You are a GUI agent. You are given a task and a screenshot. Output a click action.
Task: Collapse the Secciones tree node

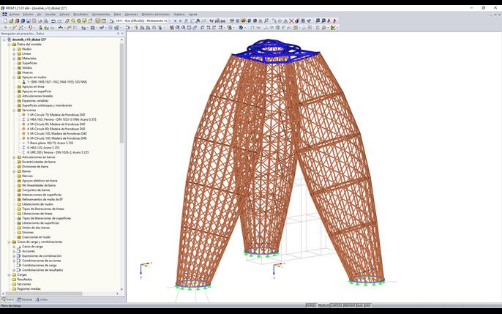coord(14,110)
